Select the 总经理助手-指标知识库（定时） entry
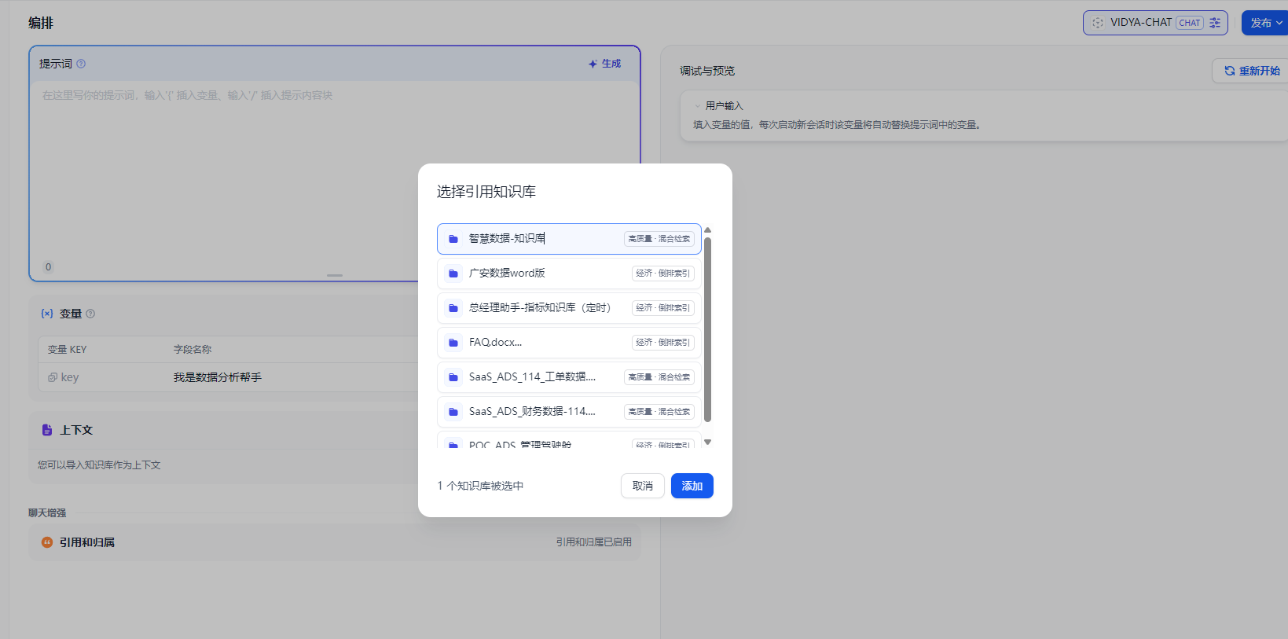Image resolution: width=1288 pixels, height=639 pixels. point(569,308)
